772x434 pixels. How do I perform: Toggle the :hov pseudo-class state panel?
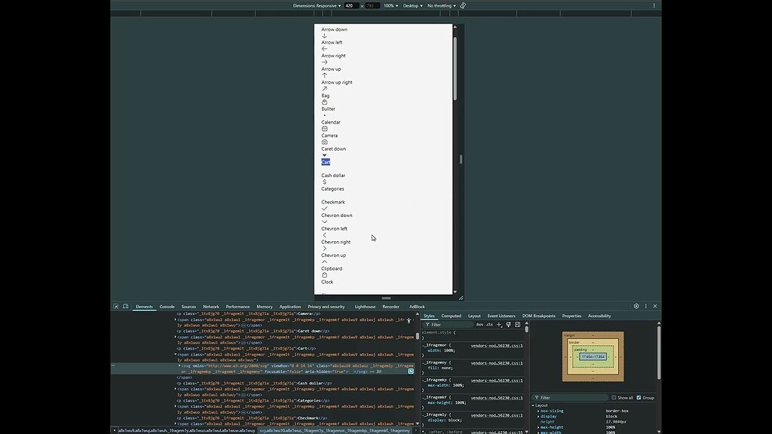[x=480, y=324]
